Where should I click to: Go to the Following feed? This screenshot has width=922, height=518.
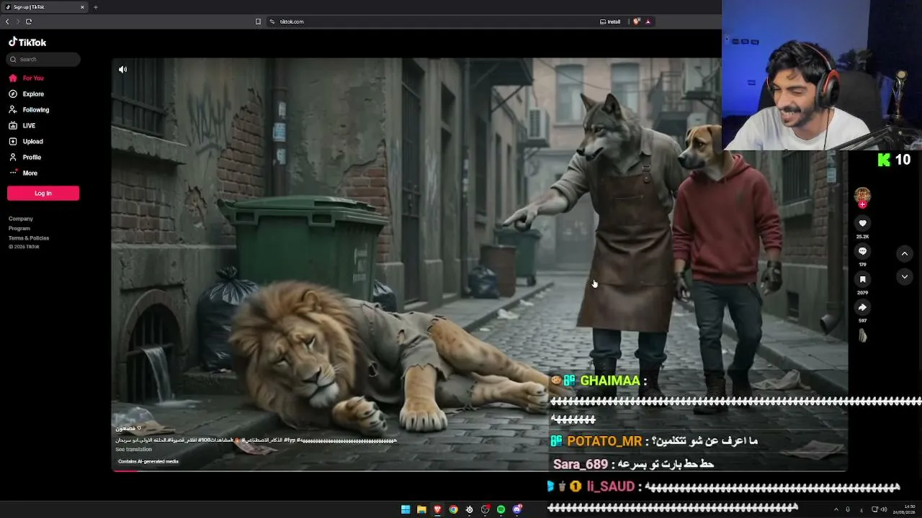click(30, 109)
